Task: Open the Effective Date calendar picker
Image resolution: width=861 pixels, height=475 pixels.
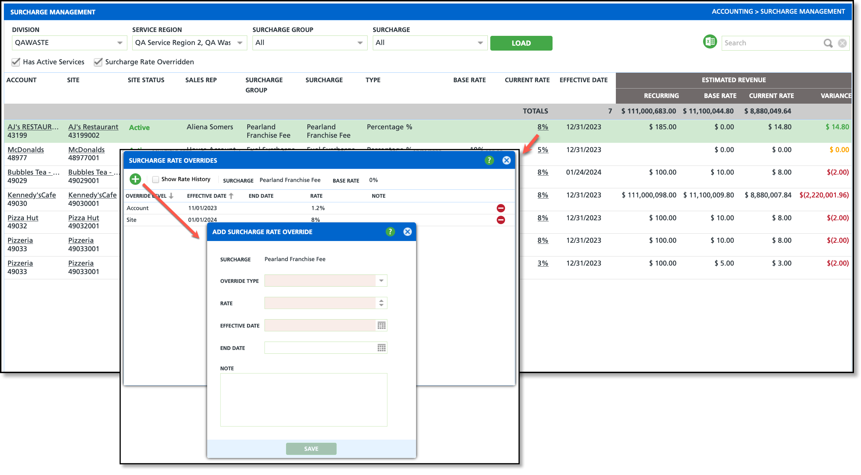Action: 381,326
